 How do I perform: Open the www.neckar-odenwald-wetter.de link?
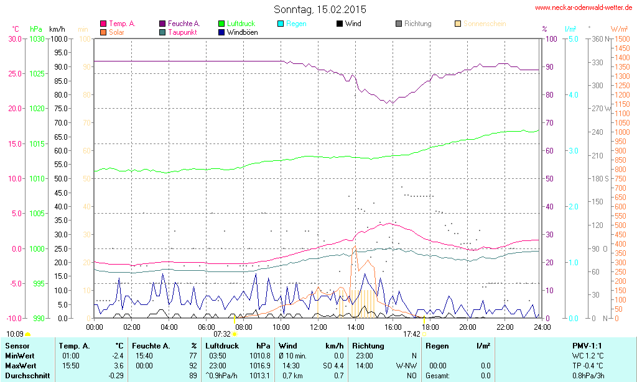pyautogui.click(x=584, y=7)
